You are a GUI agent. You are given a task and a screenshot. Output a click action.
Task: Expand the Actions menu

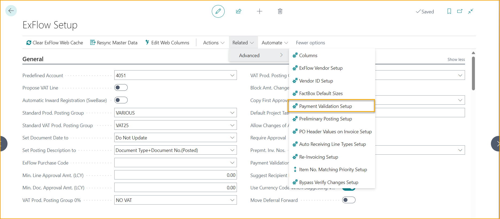point(214,43)
